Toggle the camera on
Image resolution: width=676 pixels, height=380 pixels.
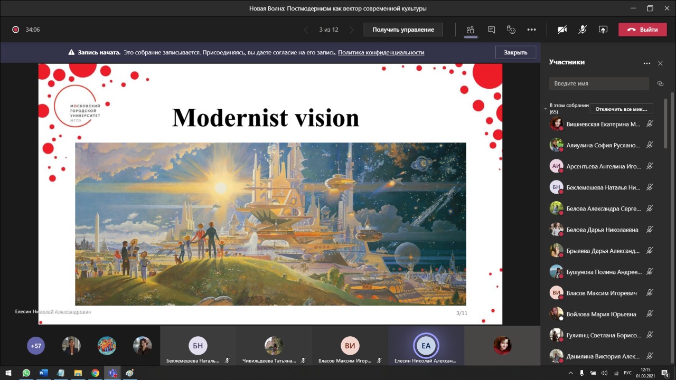pyautogui.click(x=562, y=30)
